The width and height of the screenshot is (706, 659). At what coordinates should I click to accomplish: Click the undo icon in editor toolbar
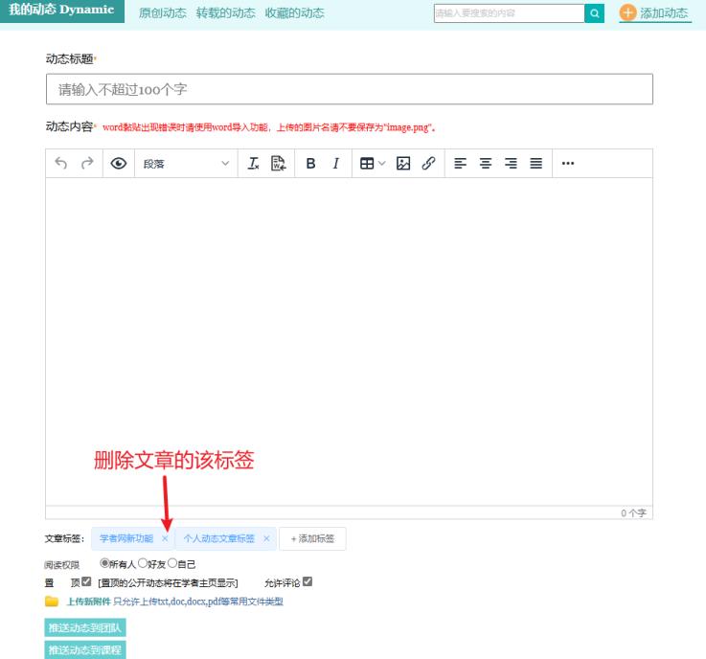click(x=61, y=164)
